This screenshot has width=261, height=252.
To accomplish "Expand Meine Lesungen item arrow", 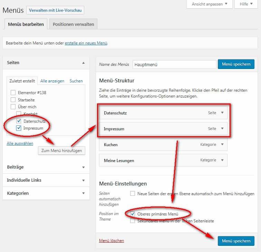I will (222, 160).
